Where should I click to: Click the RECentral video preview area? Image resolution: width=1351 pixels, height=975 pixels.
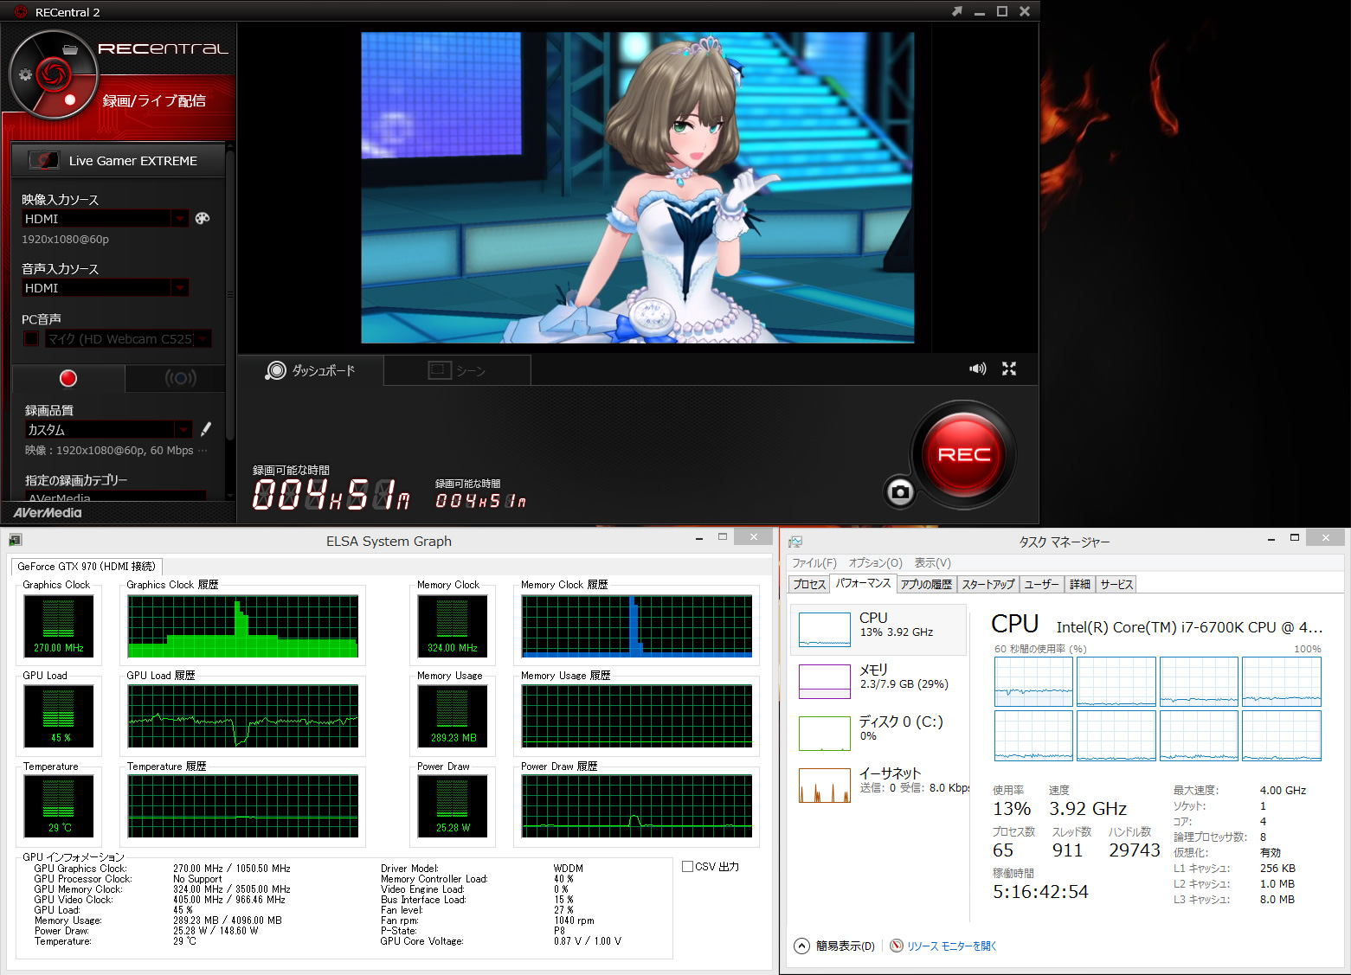coord(638,188)
